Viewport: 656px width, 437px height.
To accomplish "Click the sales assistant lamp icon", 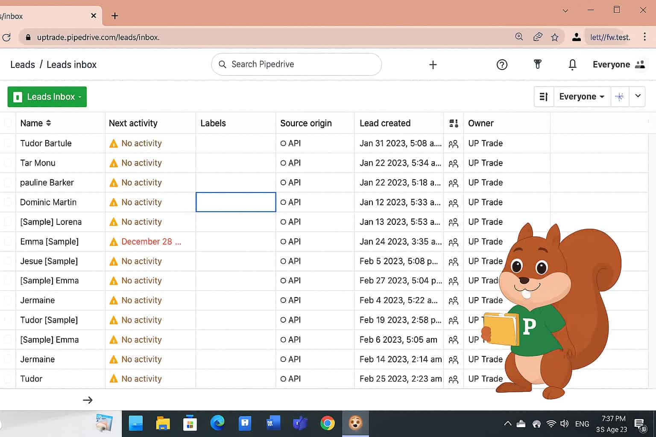I will (537, 64).
